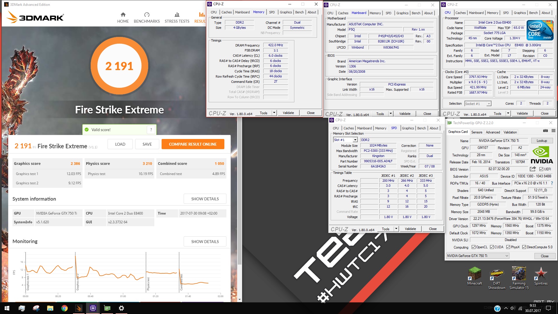Toggle the PhysX checkbox in GPU-Z
Image resolution: width=558 pixels, height=314 pixels.
point(508,247)
